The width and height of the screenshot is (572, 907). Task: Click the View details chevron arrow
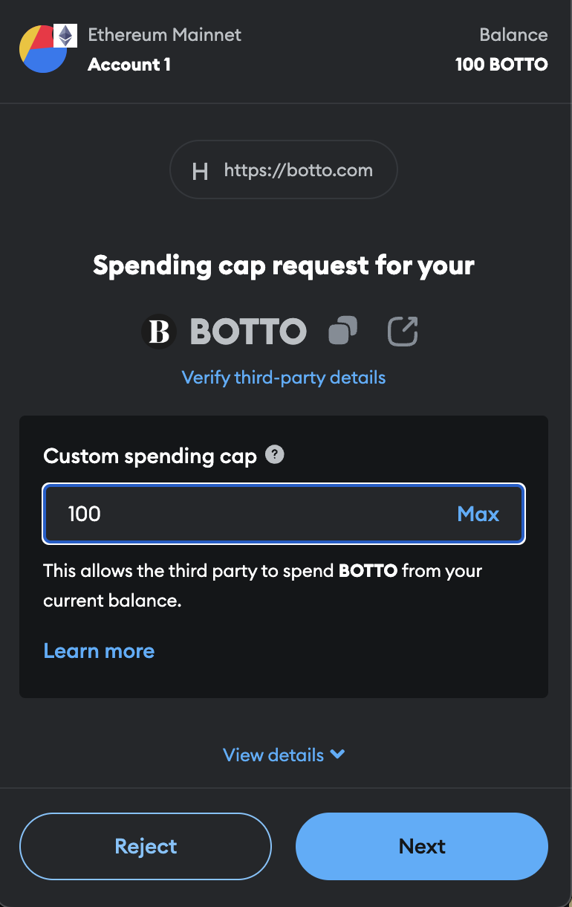[337, 754]
